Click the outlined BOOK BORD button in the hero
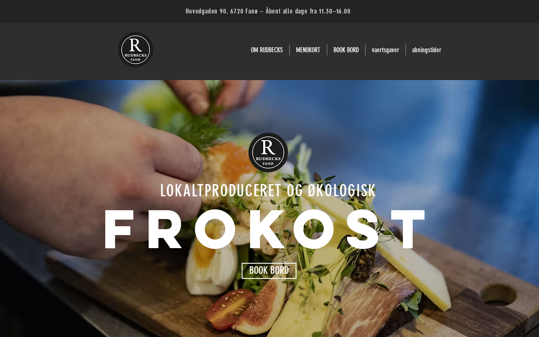The width and height of the screenshot is (539, 337). pos(269,271)
